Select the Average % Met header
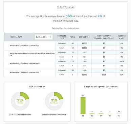This screenshot has width=131, height=124. [122, 37]
